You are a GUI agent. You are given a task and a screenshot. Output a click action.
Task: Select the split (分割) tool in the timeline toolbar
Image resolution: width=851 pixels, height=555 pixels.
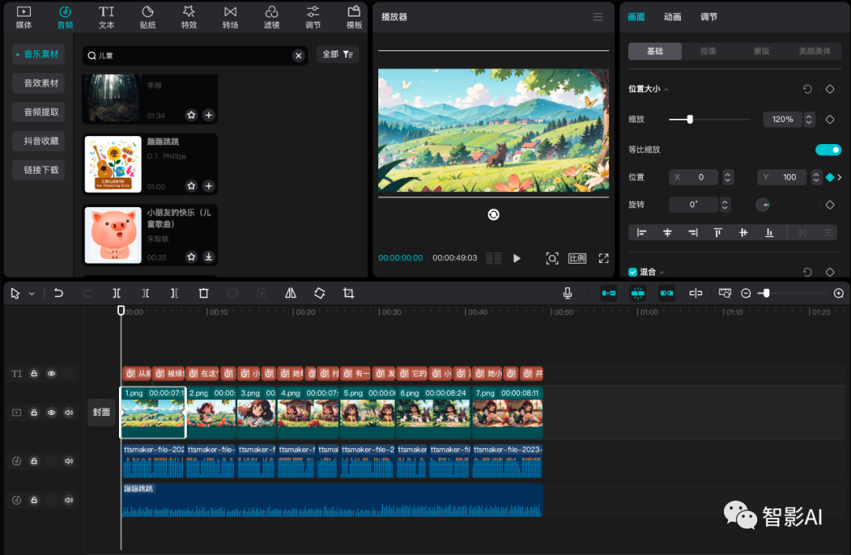click(x=117, y=293)
